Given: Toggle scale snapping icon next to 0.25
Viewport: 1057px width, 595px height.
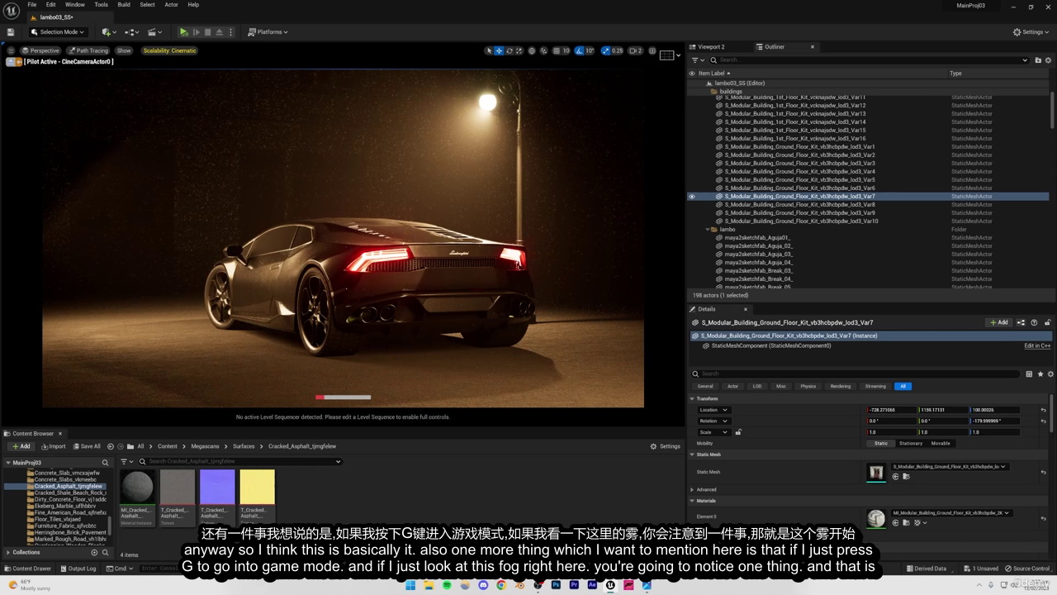Looking at the screenshot, I should pos(605,50).
